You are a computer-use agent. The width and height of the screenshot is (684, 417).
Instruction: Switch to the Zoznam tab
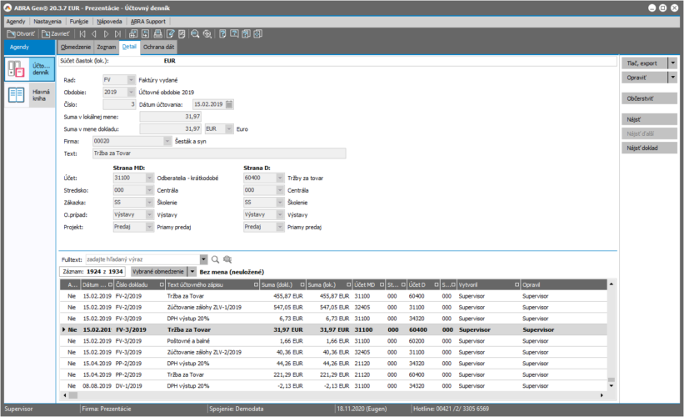(x=106, y=47)
